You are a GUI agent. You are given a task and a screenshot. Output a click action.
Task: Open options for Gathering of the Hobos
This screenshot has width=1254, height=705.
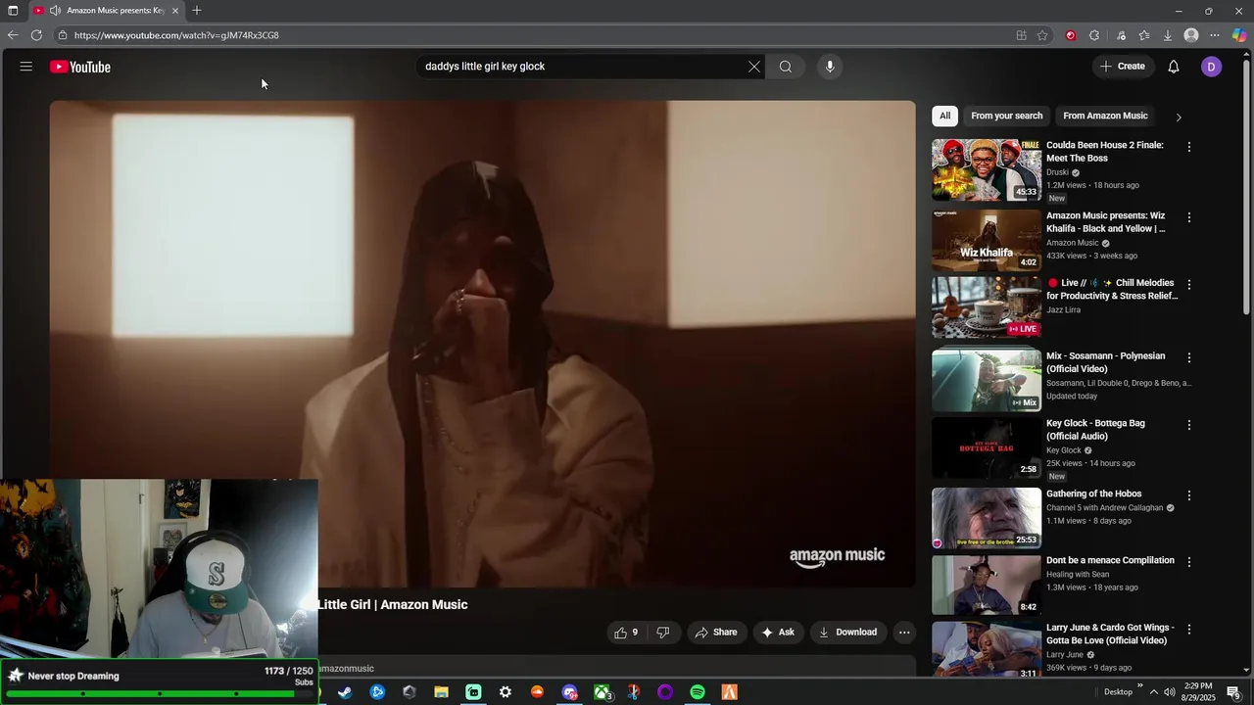pos(1189,495)
